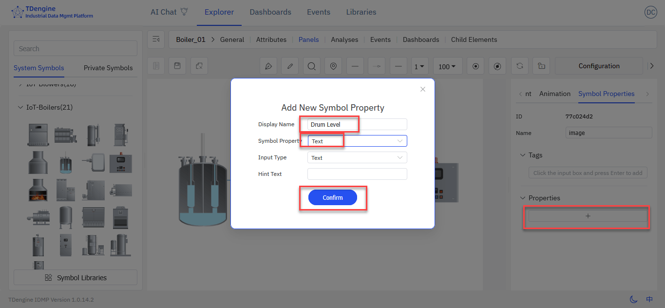Close the Add New Symbol Property dialog
Viewport: 665px width, 308px height.
tap(422, 89)
